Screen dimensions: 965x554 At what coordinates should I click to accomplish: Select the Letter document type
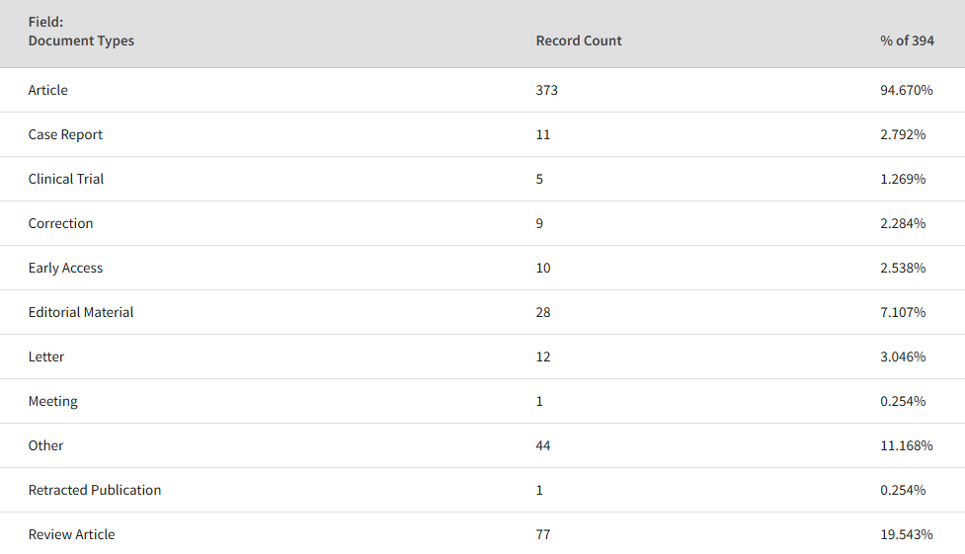click(46, 356)
